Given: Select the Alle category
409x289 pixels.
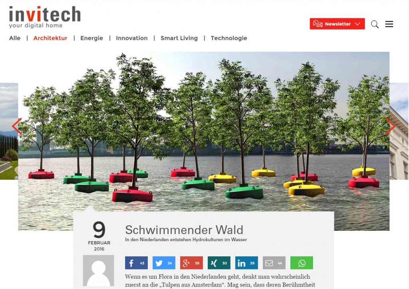Looking at the screenshot, I should [15, 38].
